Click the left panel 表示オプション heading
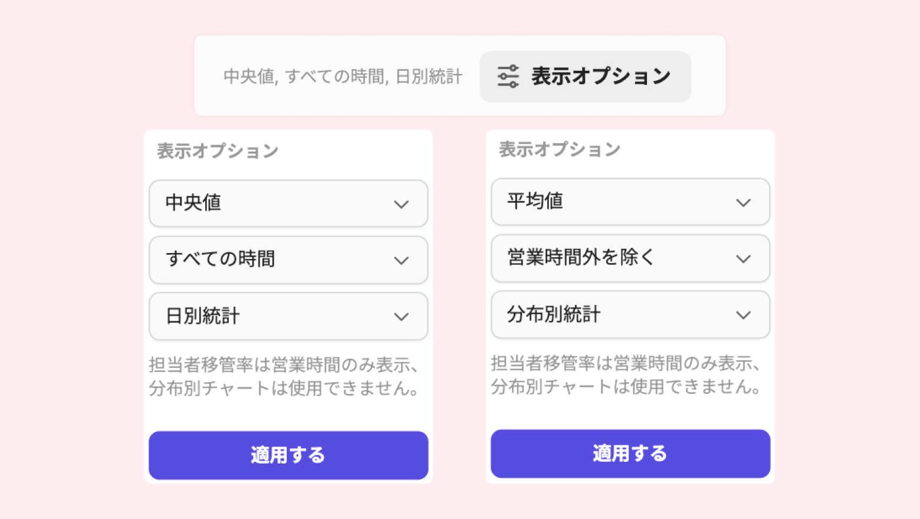The height and width of the screenshot is (519, 920). pos(218,151)
